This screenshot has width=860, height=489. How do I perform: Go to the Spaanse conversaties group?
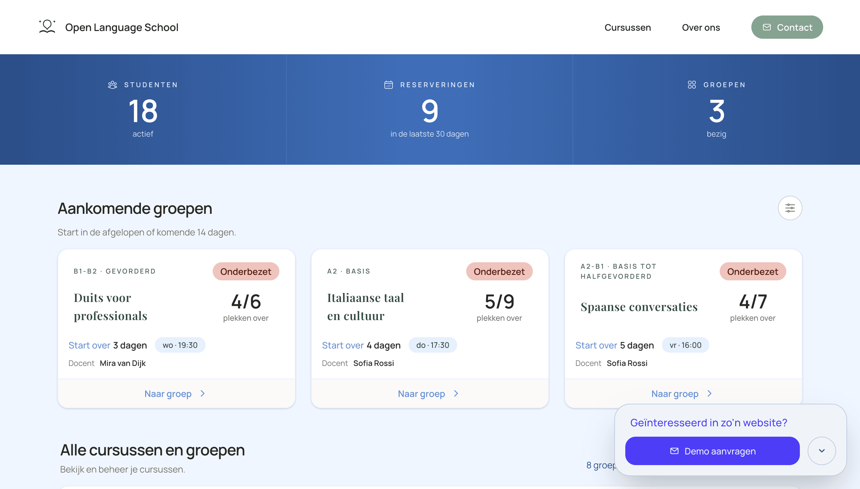(683, 394)
